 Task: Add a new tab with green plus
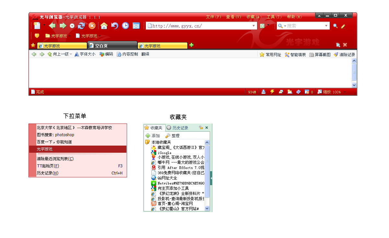[x=191, y=45]
